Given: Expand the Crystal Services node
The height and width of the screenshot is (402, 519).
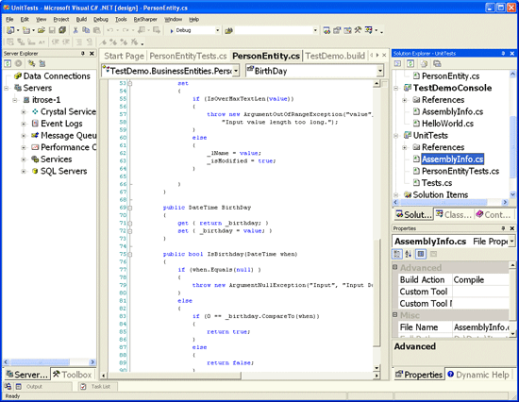Looking at the screenshot, I should point(24,112).
